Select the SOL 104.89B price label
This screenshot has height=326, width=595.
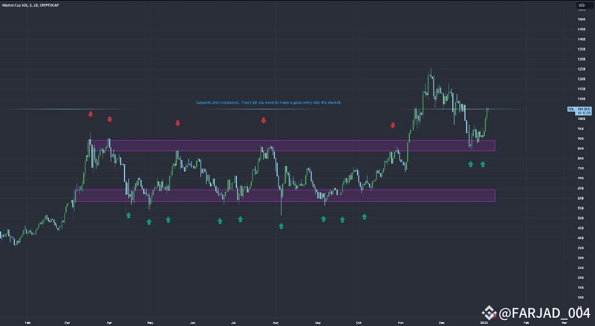coord(580,111)
